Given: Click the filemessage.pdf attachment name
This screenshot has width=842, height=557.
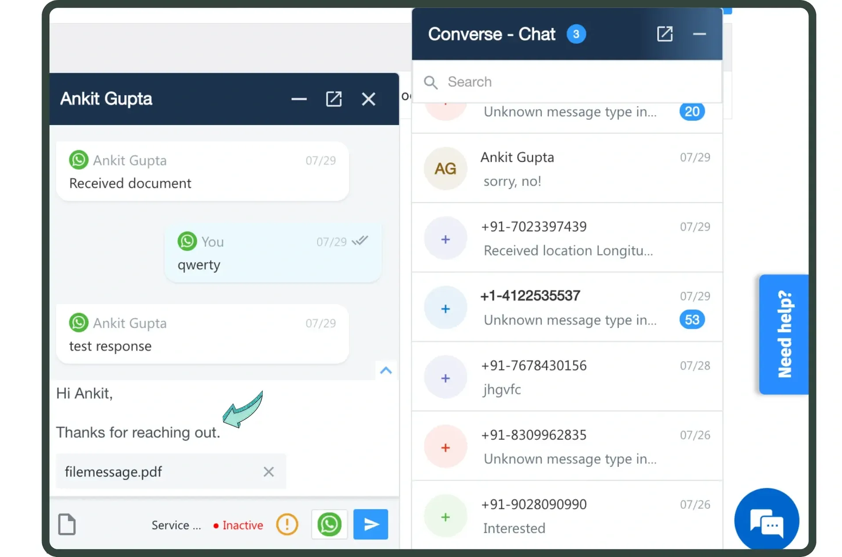Looking at the screenshot, I should coord(113,472).
